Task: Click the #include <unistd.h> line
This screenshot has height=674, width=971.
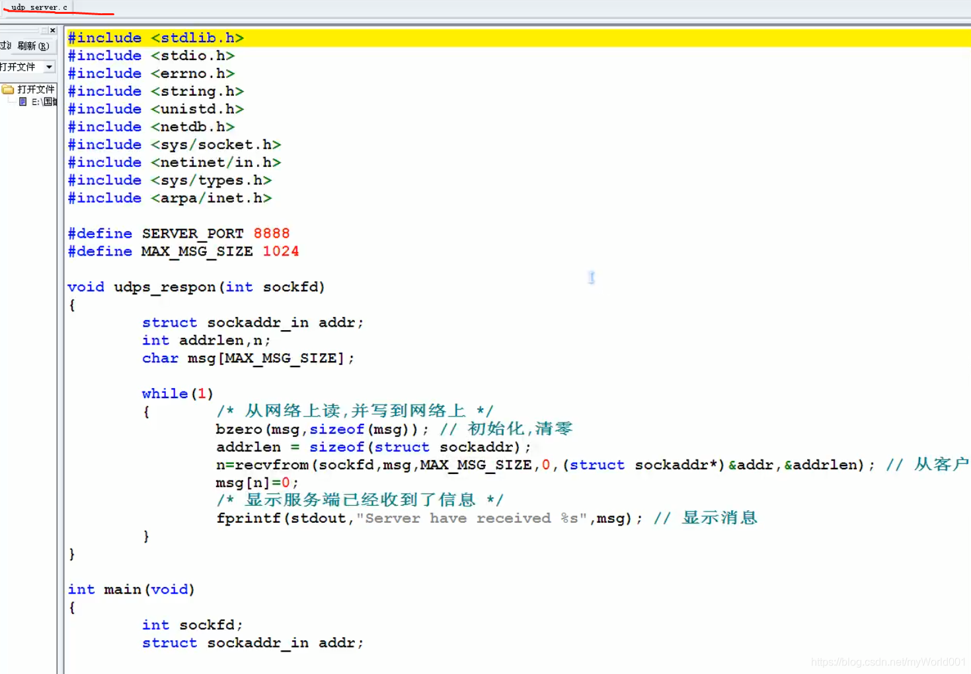Action: pyautogui.click(x=155, y=109)
